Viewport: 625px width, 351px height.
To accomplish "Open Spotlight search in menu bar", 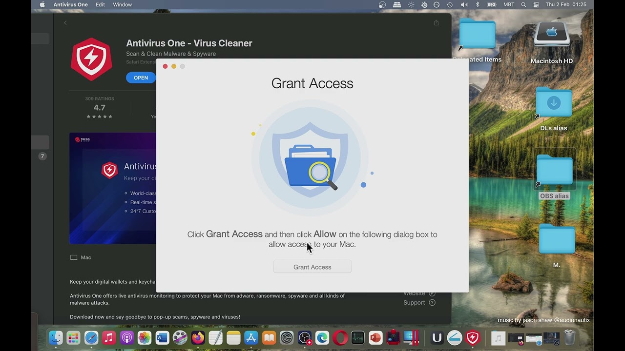I will pos(523,4).
